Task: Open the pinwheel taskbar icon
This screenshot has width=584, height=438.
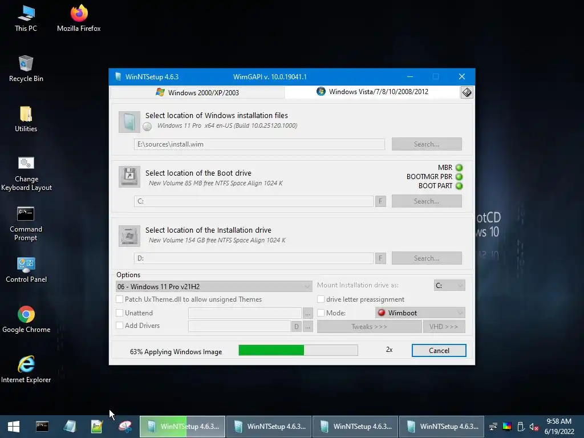Action: pos(125,427)
